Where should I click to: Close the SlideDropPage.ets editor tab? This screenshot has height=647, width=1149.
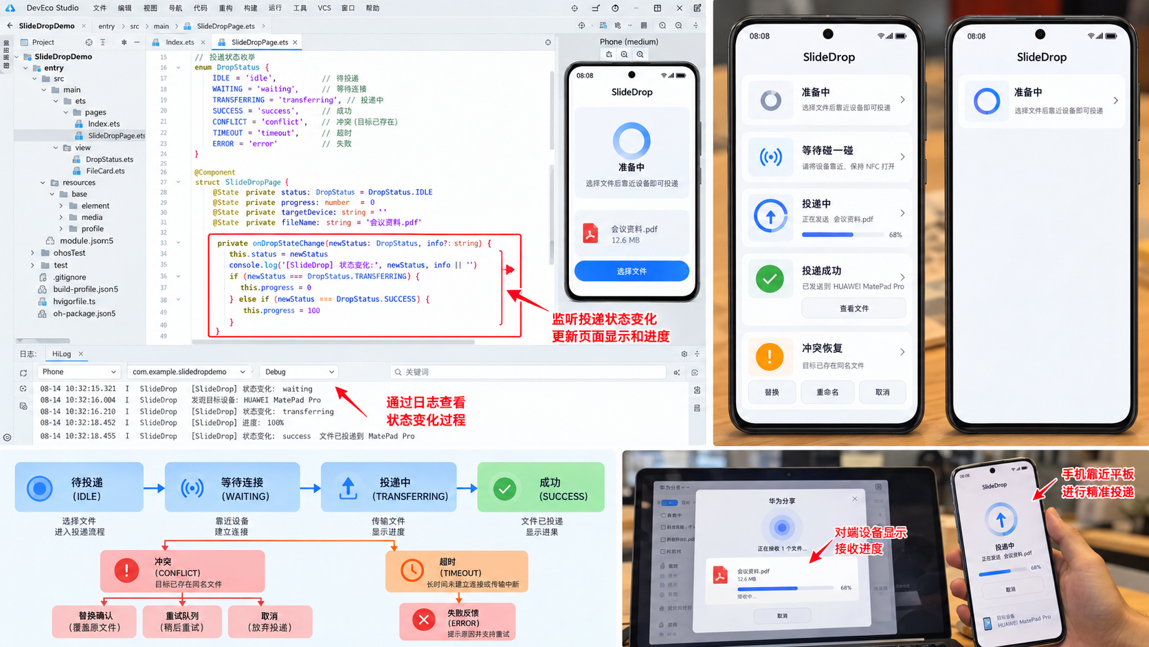click(x=295, y=43)
